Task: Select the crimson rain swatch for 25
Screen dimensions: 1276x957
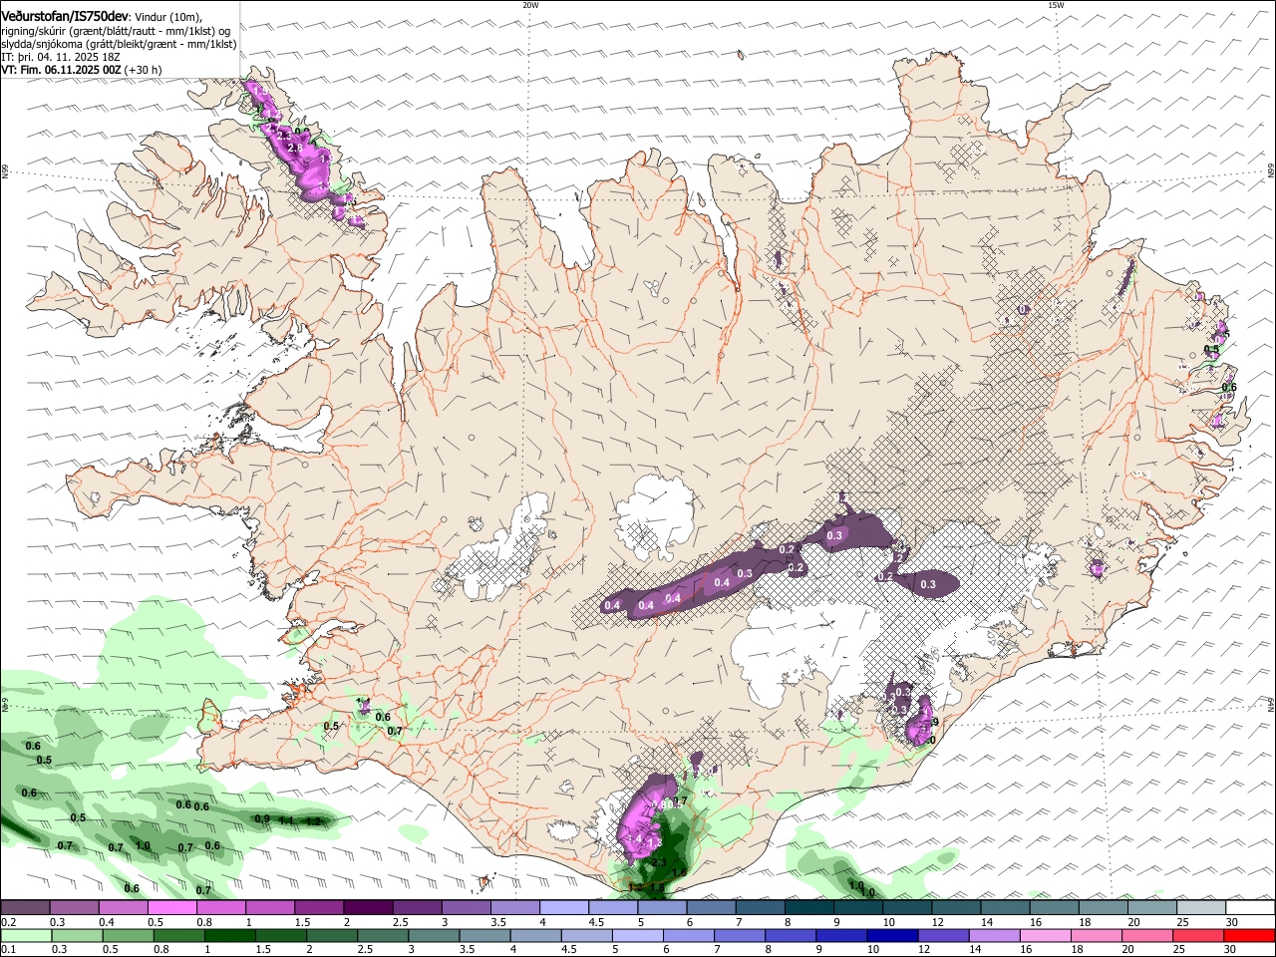Action: pyautogui.click(x=1198, y=935)
